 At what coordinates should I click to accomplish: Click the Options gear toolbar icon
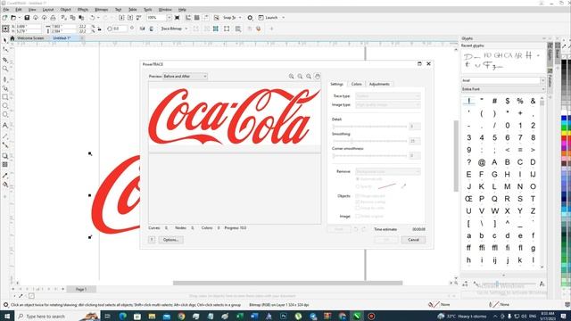tap(250, 18)
